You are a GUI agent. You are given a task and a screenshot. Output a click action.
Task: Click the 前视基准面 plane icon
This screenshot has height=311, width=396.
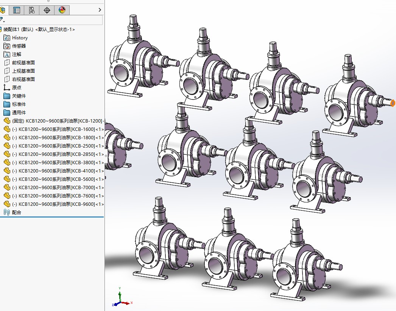point(7,62)
